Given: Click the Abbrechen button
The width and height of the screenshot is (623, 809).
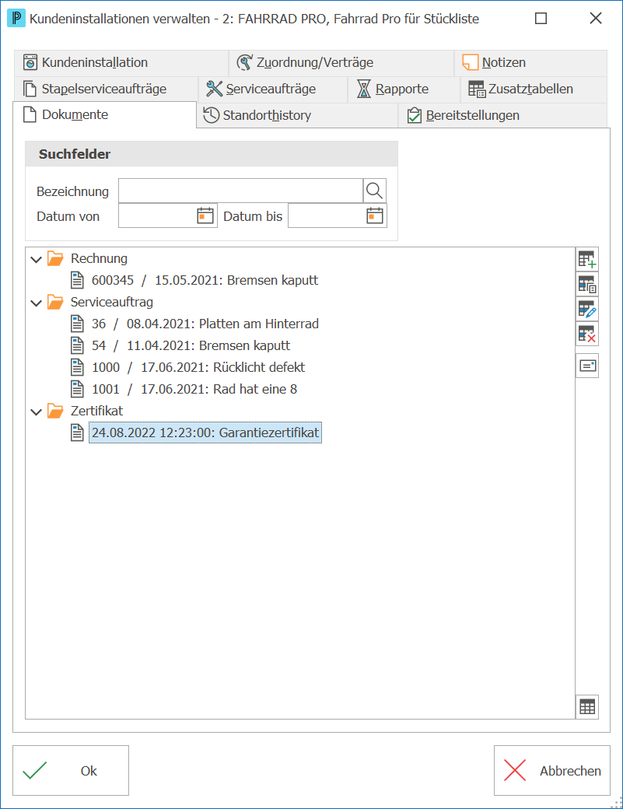Looking at the screenshot, I should (551, 770).
